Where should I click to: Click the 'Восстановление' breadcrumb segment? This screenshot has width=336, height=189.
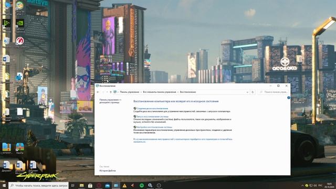[188, 92]
